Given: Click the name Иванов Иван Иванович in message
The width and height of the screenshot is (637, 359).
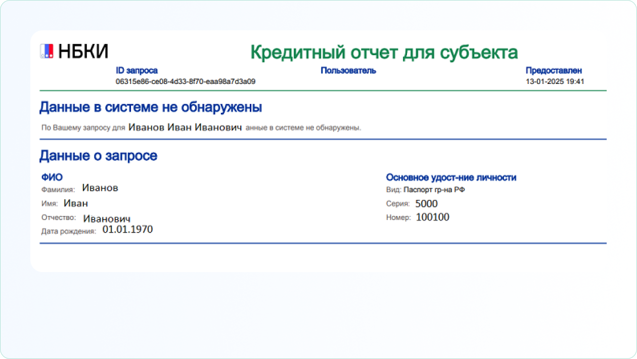Looking at the screenshot, I should pyautogui.click(x=185, y=127).
